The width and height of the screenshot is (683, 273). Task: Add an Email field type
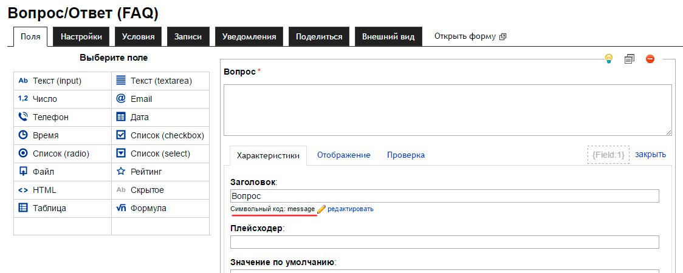click(x=141, y=99)
